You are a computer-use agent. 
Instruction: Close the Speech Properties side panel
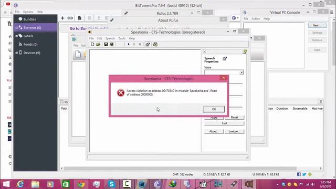(x=204, y=52)
